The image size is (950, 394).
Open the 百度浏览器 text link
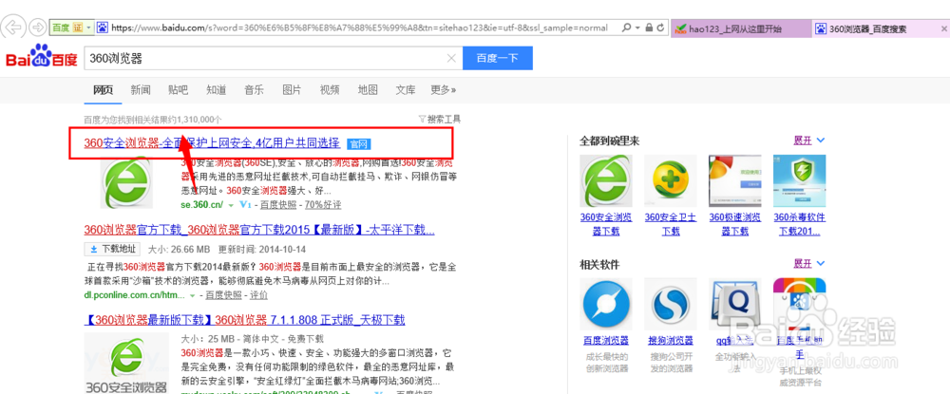[x=606, y=341]
